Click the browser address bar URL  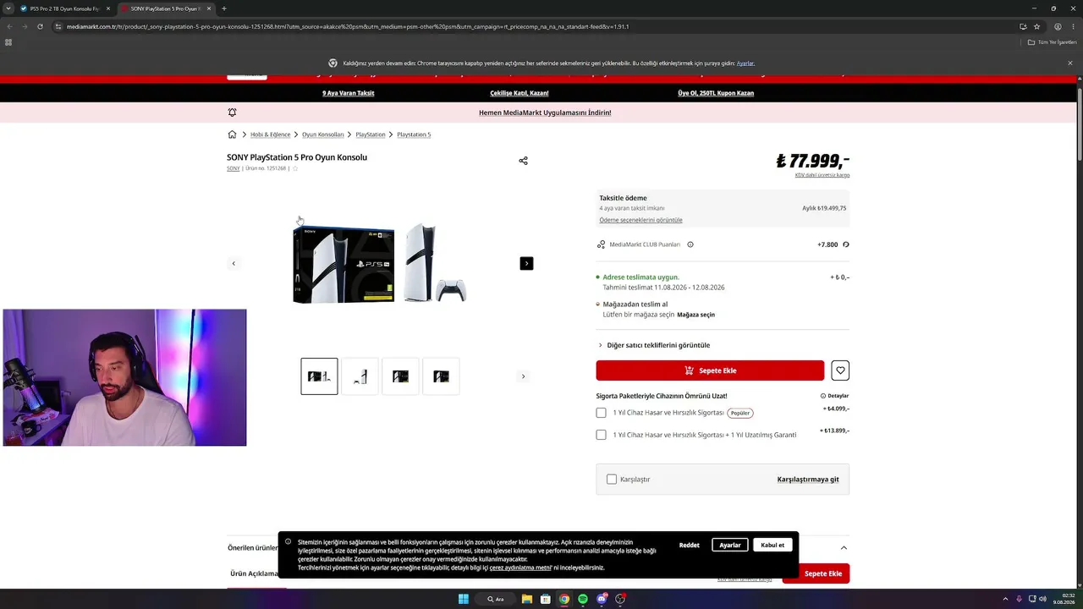pos(348,26)
